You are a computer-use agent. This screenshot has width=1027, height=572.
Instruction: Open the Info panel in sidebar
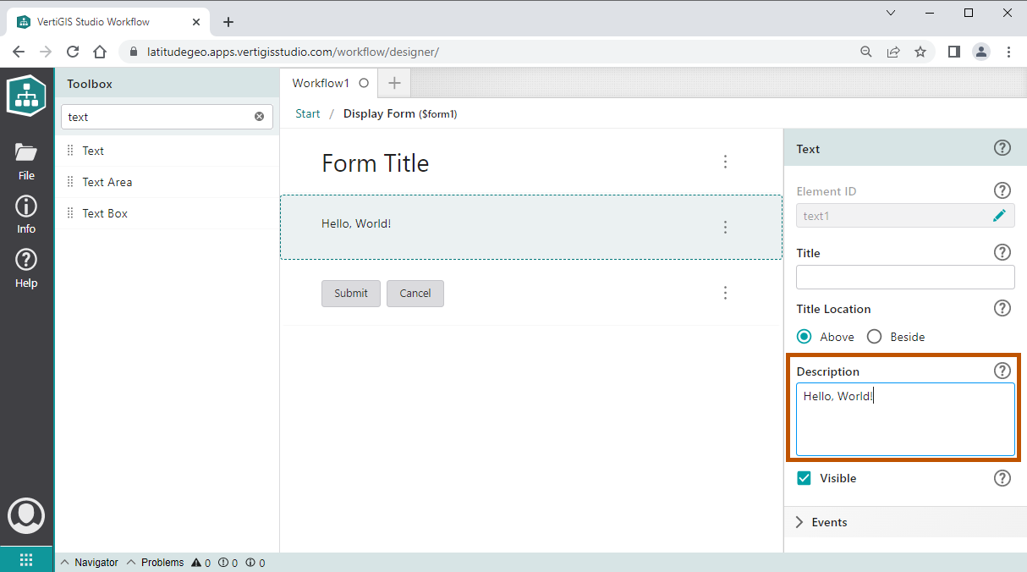(x=26, y=215)
